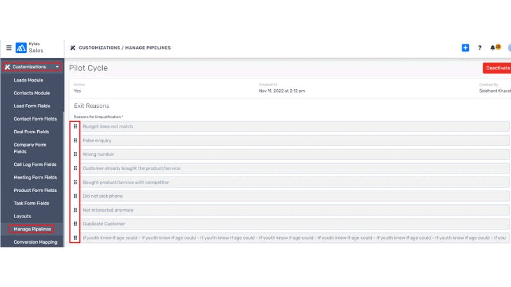
Task: Open Leads Module in sidebar
Action: tap(28, 80)
